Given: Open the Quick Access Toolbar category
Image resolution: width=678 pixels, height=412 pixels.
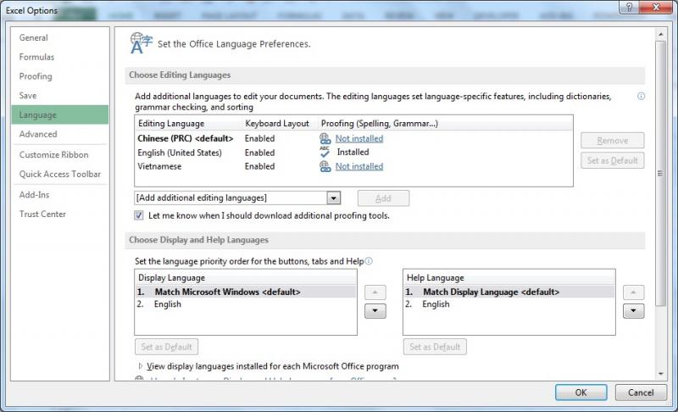Looking at the screenshot, I should (59, 174).
